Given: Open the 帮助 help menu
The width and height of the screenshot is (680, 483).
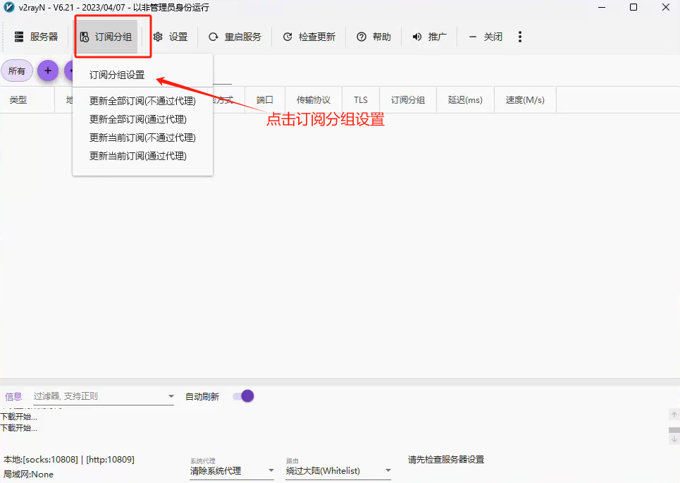Looking at the screenshot, I should (x=361, y=37).
